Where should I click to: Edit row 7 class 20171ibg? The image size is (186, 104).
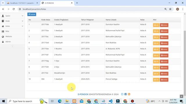156,62
